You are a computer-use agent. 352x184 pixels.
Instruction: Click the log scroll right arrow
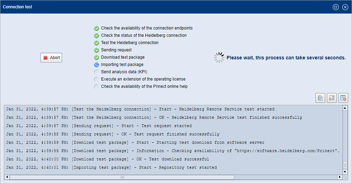[340, 177]
